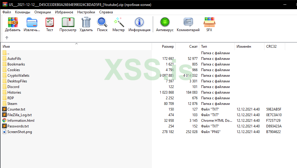Select the FileZilla_Log.txt file name
The height and width of the screenshot is (168, 297).
tap(20, 115)
